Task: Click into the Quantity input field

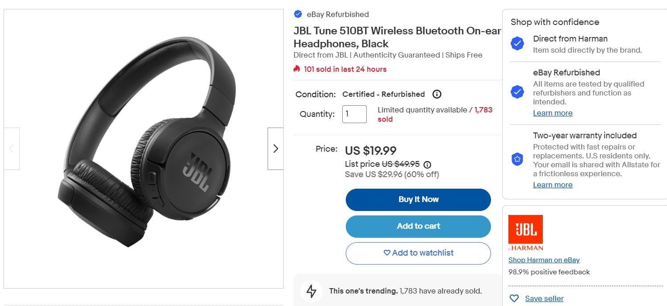Action: (x=354, y=114)
